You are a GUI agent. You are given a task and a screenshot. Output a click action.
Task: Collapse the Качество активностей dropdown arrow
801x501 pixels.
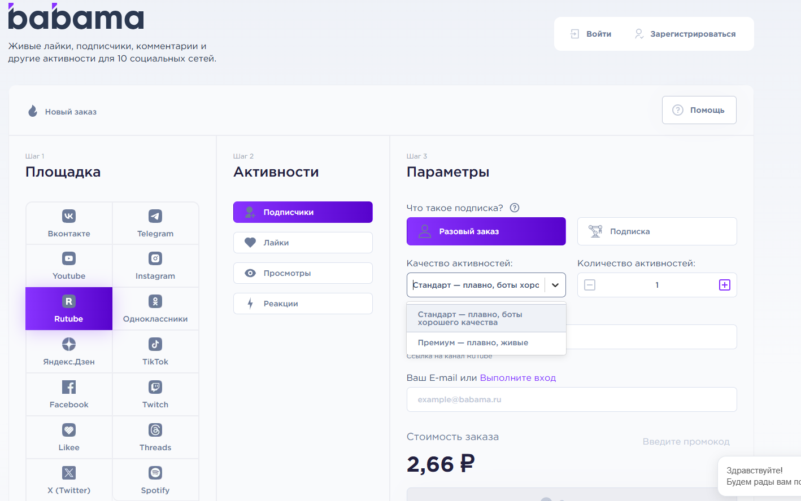555,285
